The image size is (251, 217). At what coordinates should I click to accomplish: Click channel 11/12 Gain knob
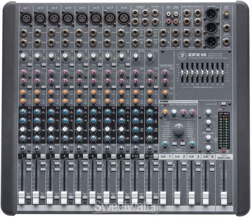tap(150, 56)
